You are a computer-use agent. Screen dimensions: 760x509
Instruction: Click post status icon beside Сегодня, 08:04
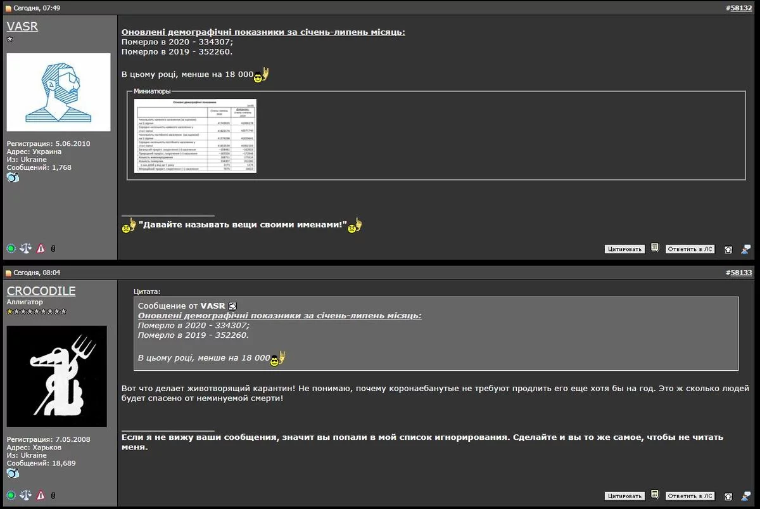(9, 273)
